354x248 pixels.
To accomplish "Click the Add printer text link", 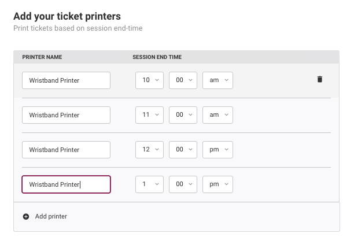I will (x=51, y=216).
